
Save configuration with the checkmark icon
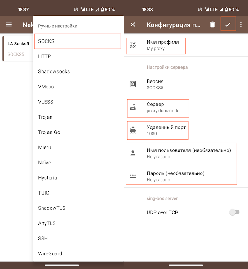pyautogui.click(x=228, y=25)
